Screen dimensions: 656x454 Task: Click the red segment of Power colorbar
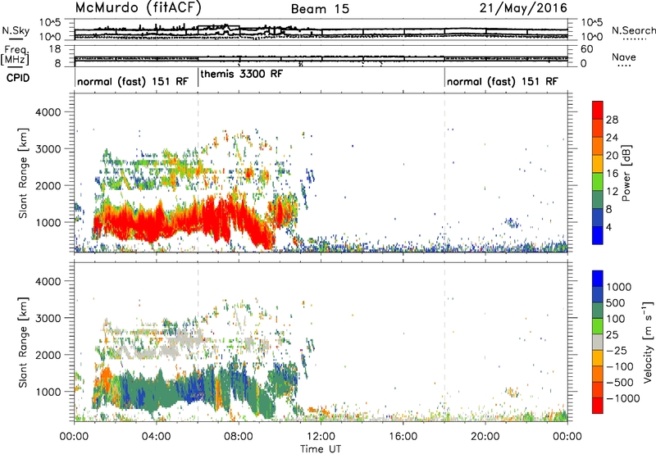(598, 110)
